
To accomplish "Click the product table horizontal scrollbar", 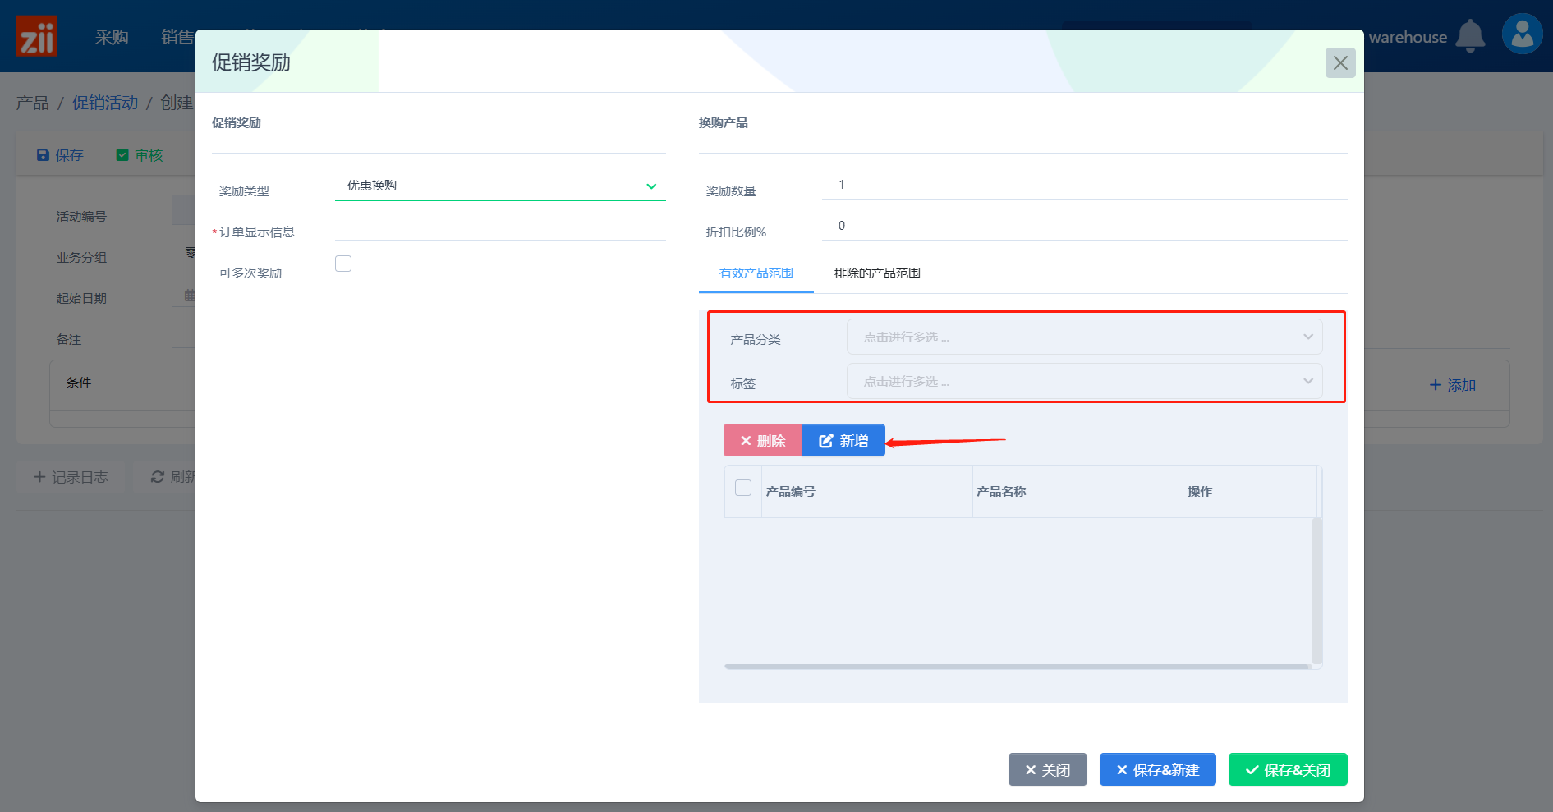I will pos(1018,667).
